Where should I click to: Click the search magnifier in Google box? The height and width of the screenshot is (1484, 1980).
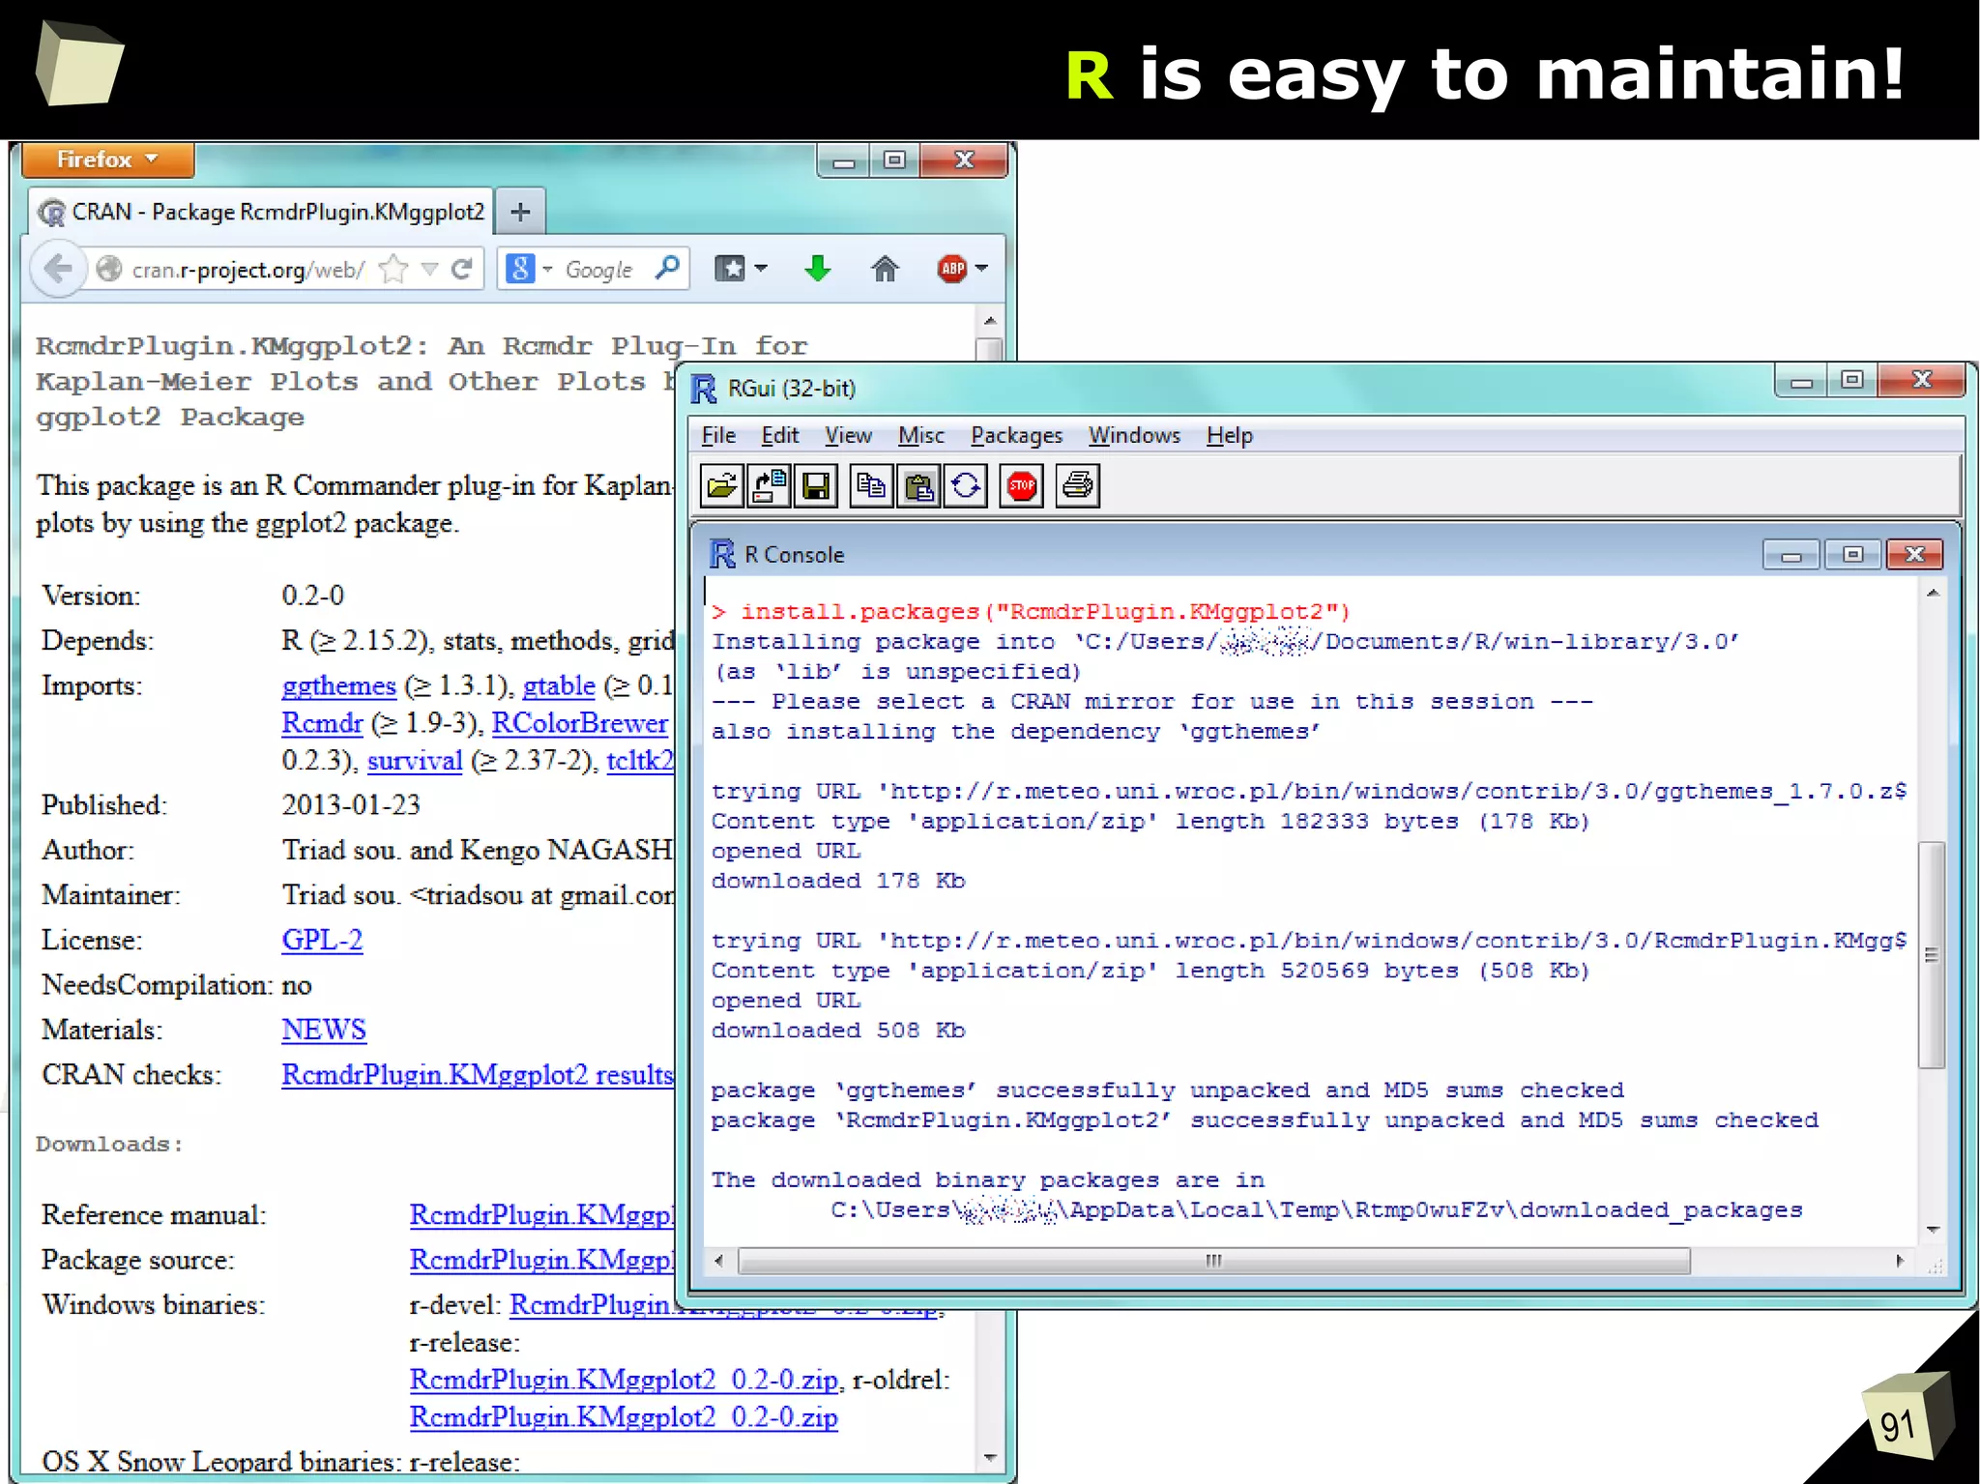click(x=667, y=268)
